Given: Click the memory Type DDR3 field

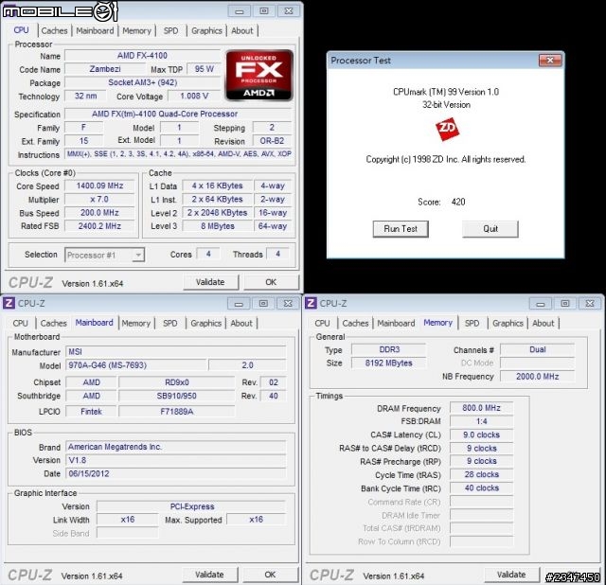Looking at the screenshot, I should pos(389,349).
